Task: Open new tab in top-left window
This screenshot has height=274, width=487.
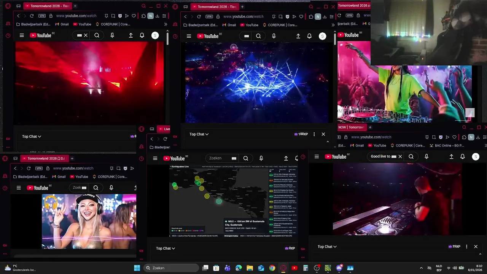Action: click(x=75, y=6)
